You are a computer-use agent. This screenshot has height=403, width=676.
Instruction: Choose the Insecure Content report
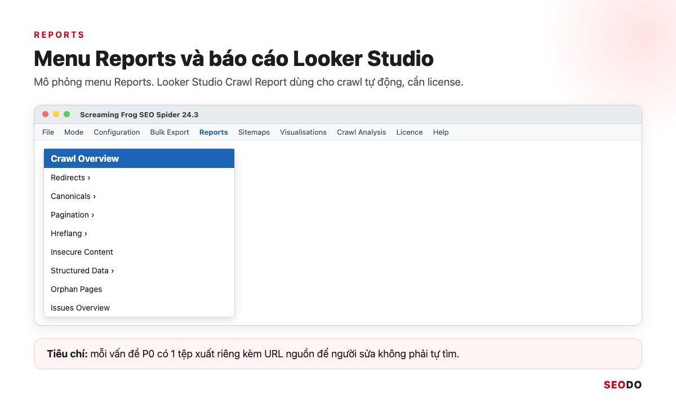(139, 252)
